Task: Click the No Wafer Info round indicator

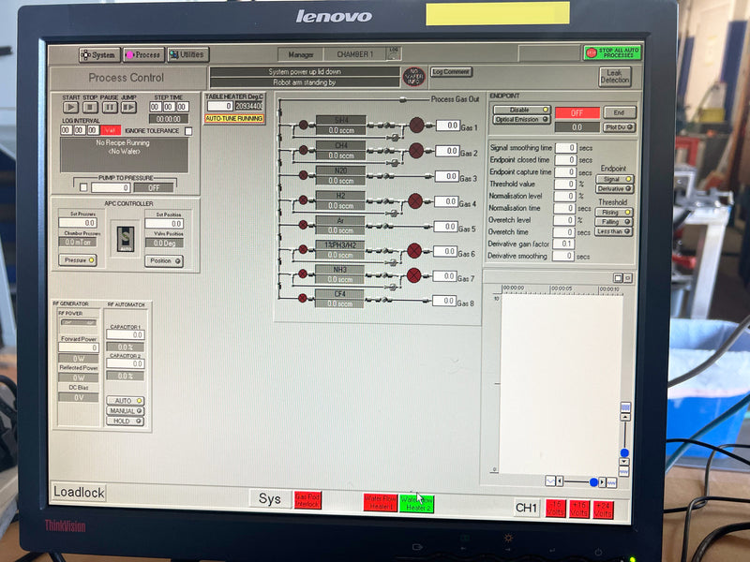Action: click(x=413, y=77)
